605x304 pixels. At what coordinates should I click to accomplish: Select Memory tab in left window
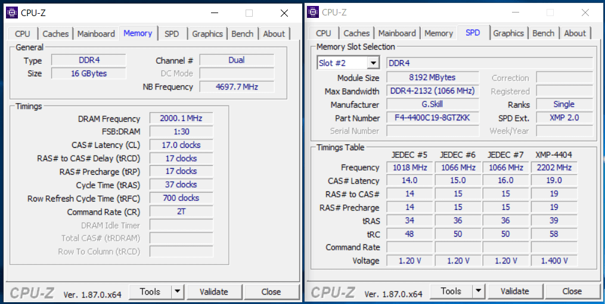point(138,33)
